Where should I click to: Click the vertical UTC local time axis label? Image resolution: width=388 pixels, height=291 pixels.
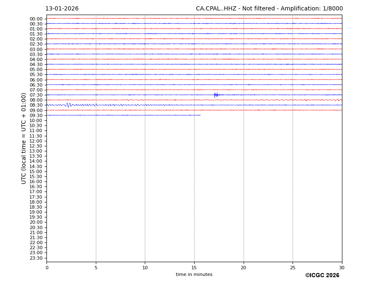[24, 138]
